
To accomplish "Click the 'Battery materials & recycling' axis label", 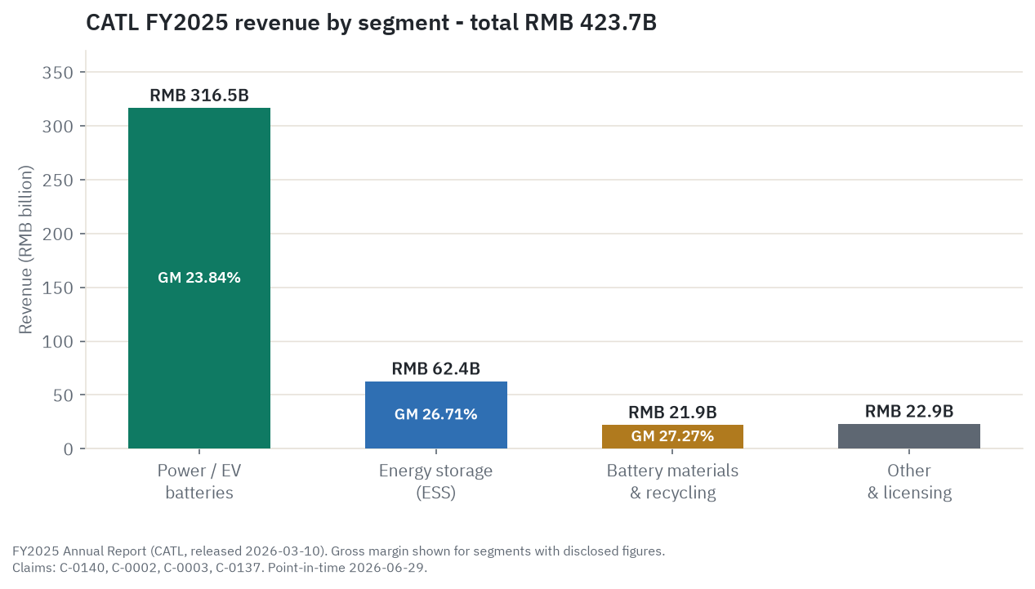I will coord(672,482).
